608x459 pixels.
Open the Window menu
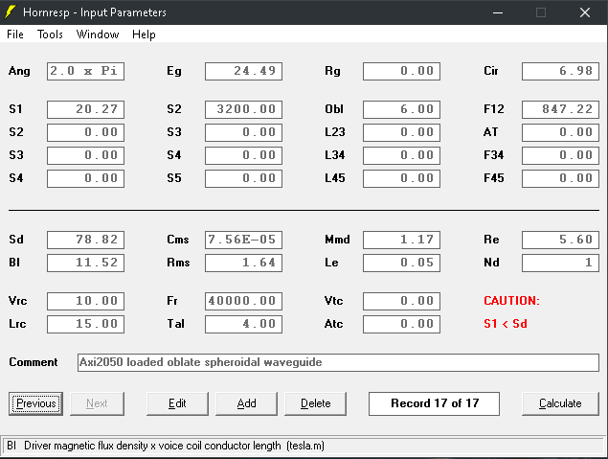98,34
